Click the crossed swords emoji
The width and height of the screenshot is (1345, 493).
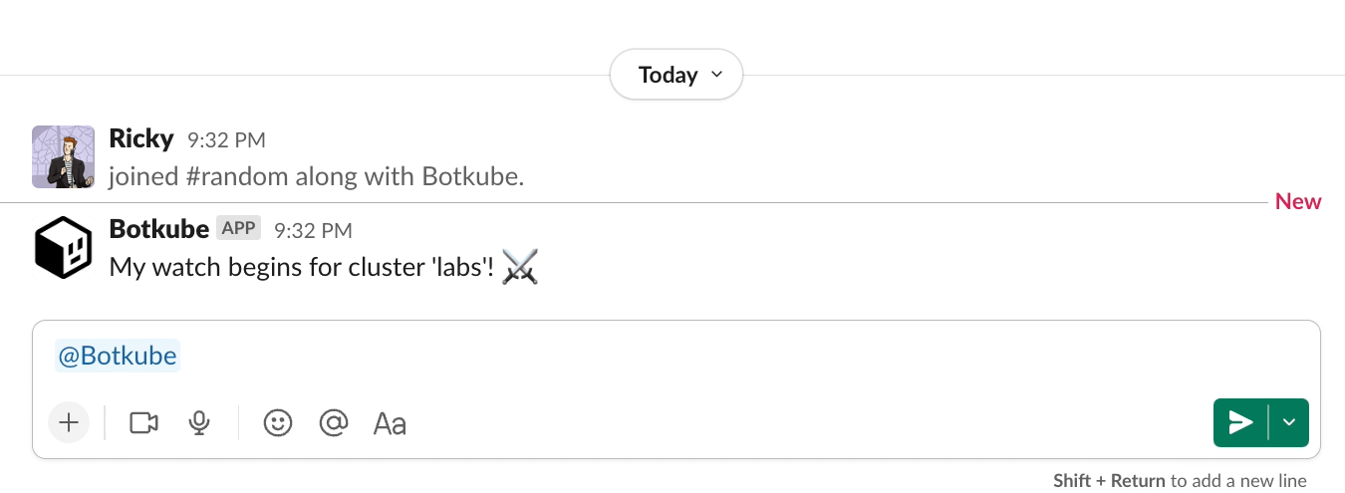point(520,267)
